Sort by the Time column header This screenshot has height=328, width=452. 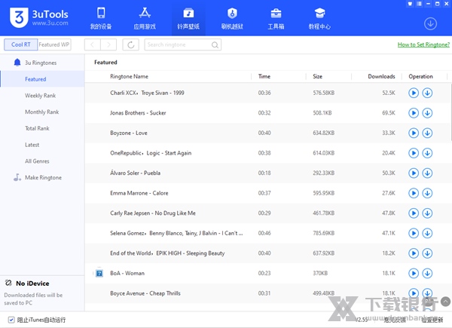(264, 76)
